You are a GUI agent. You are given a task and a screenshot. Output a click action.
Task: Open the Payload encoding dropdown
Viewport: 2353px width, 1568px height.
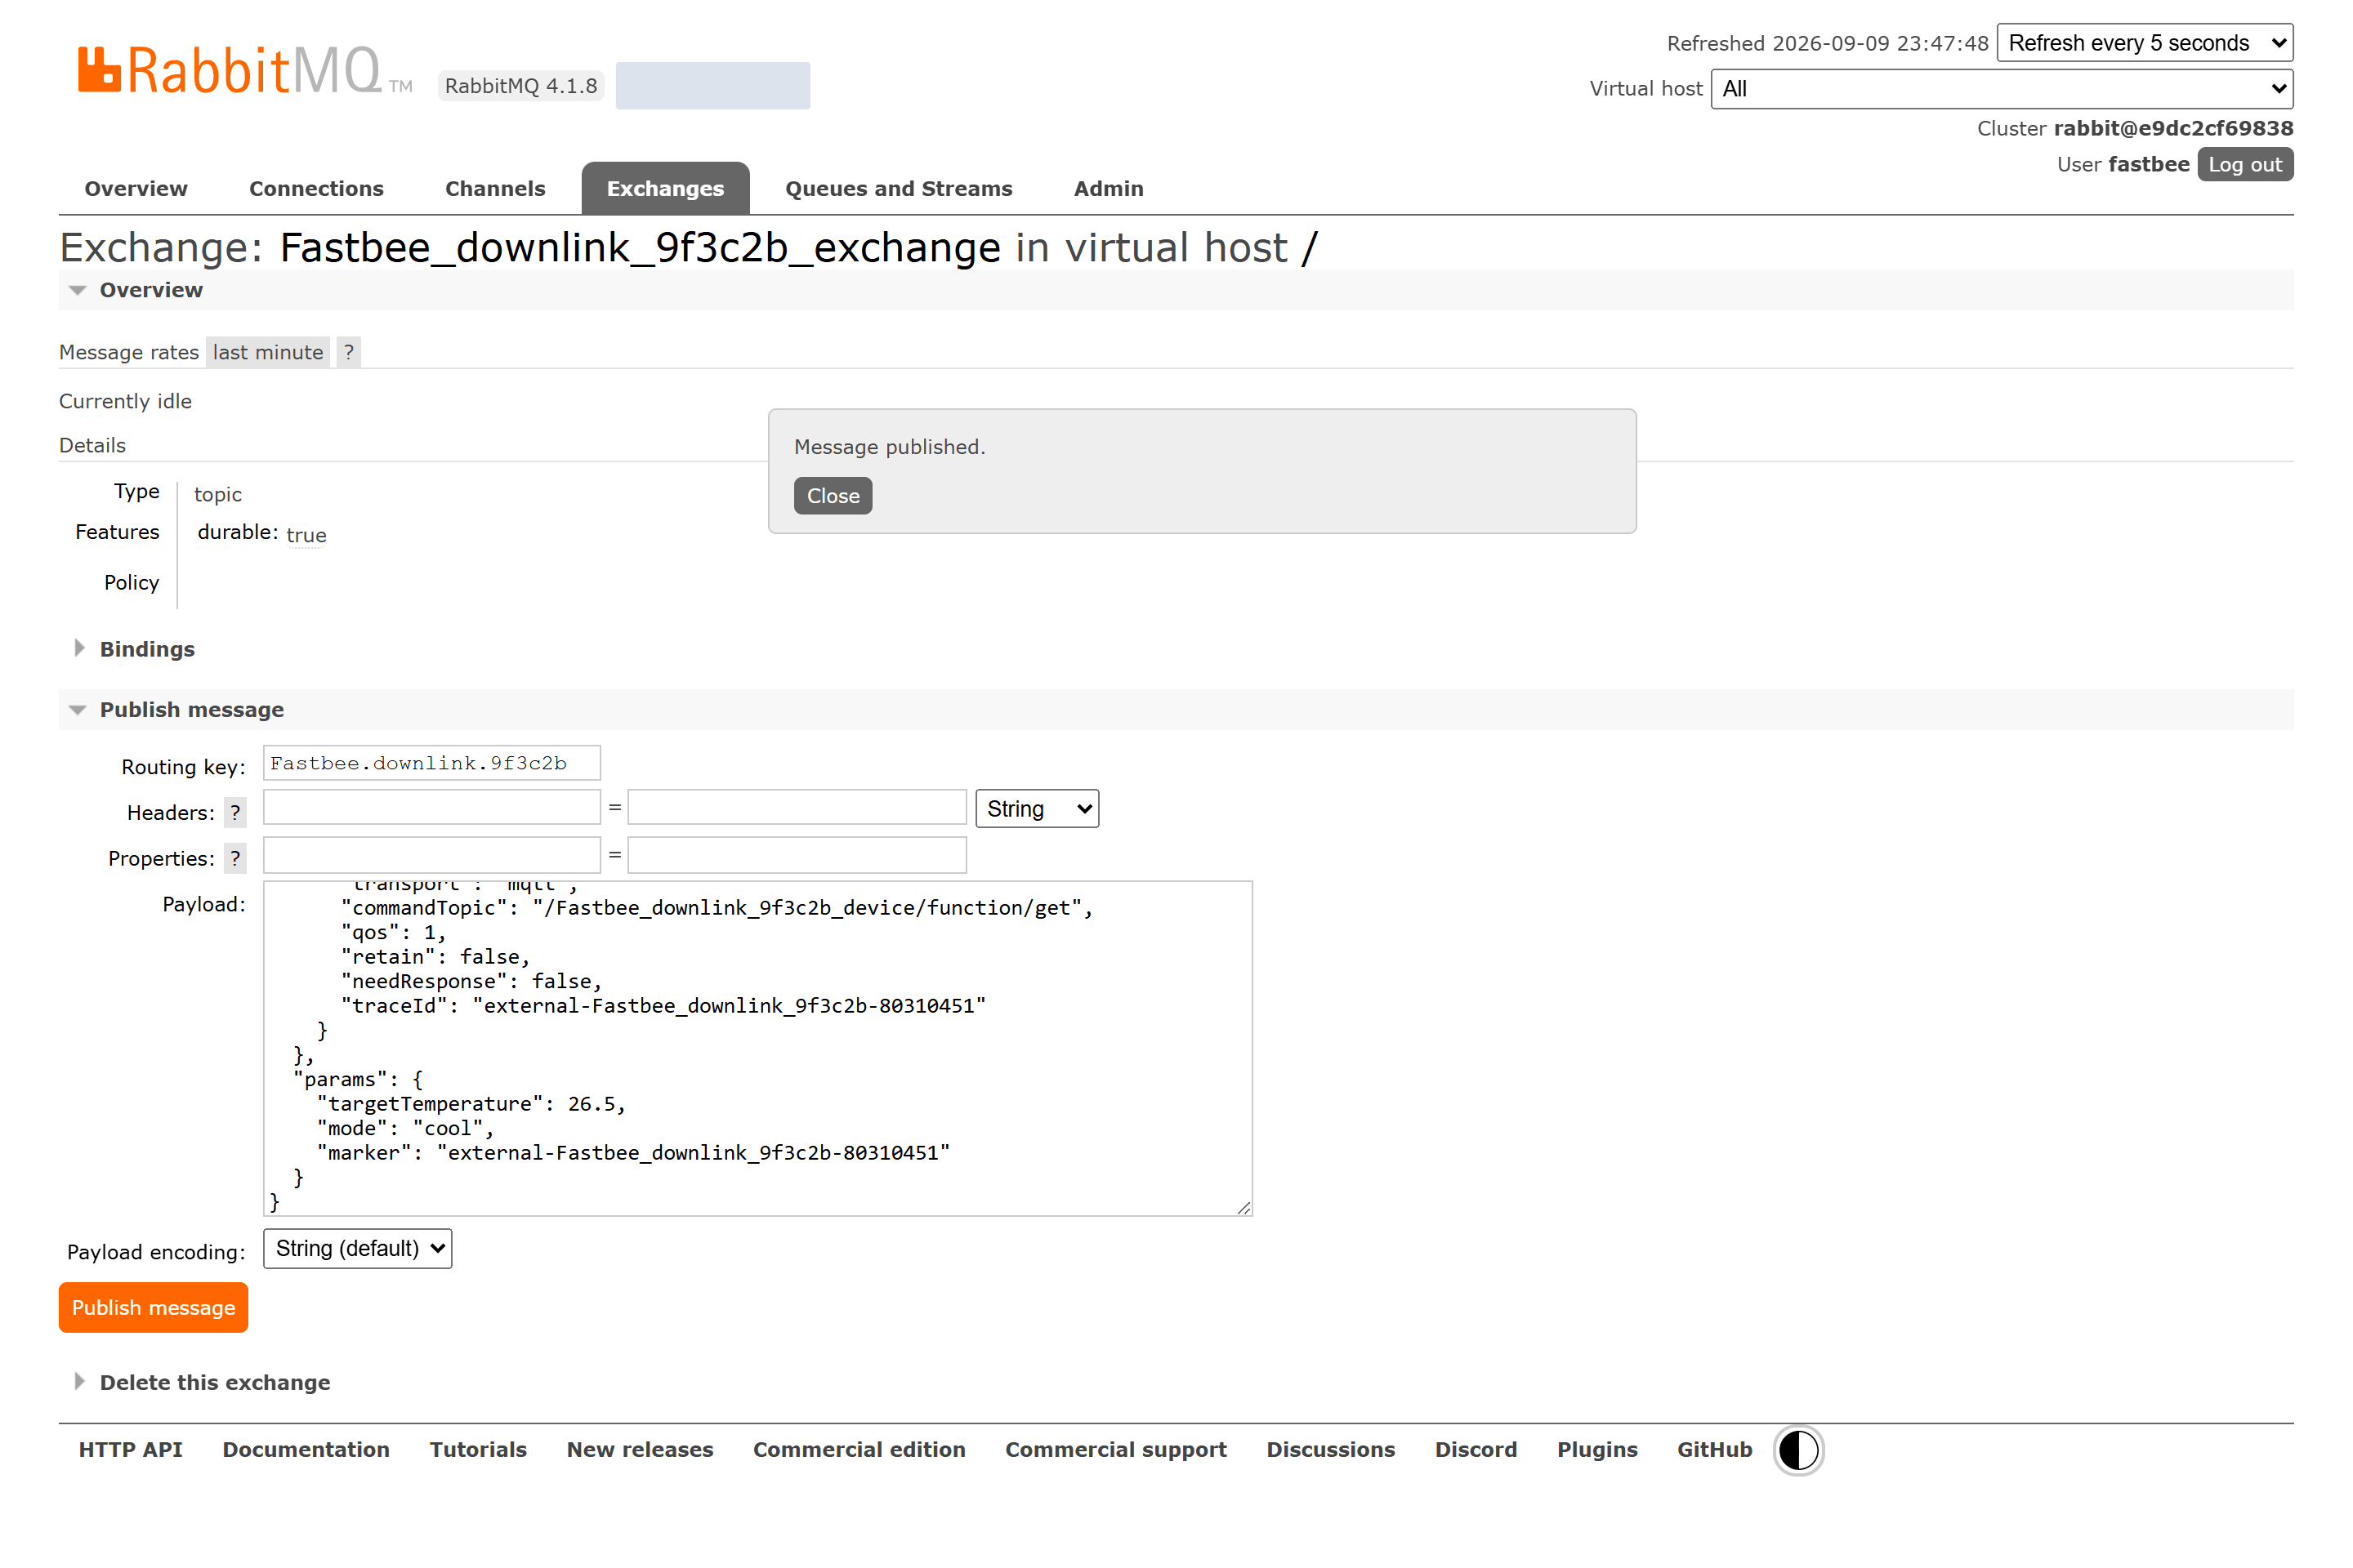click(x=358, y=1248)
